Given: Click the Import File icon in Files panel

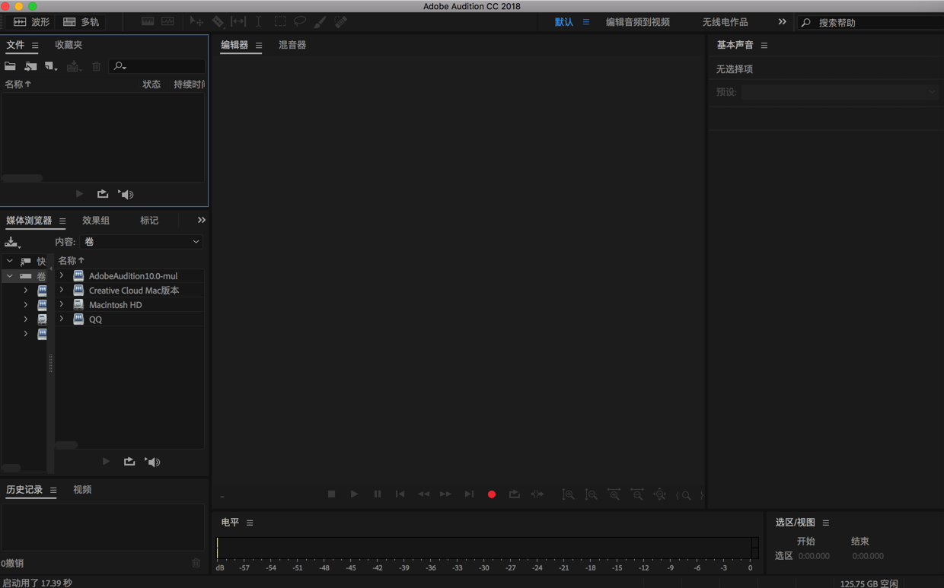Looking at the screenshot, I should pyautogui.click(x=30, y=66).
